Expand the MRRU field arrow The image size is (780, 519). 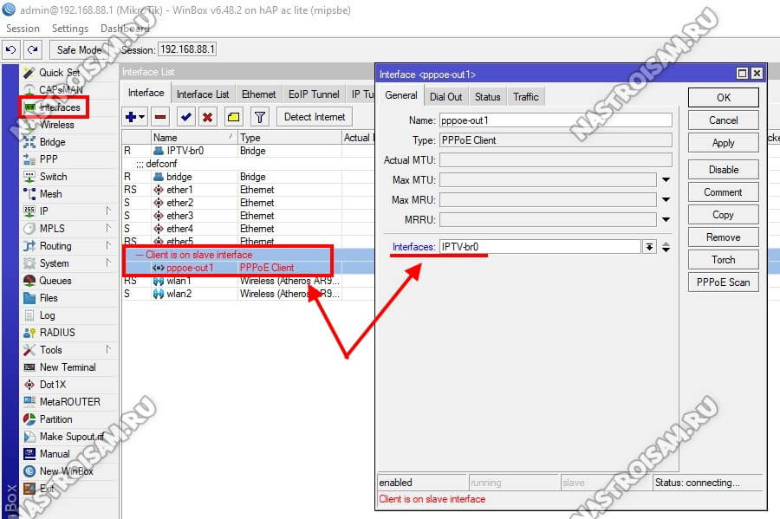pyautogui.click(x=666, y=220)
